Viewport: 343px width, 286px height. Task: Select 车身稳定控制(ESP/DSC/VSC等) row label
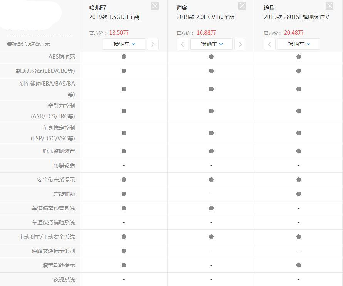click(x=53, y=133)
